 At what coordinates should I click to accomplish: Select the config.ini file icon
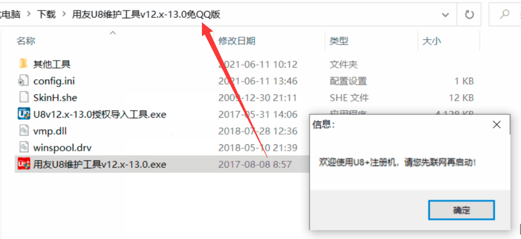click(23, 81)
